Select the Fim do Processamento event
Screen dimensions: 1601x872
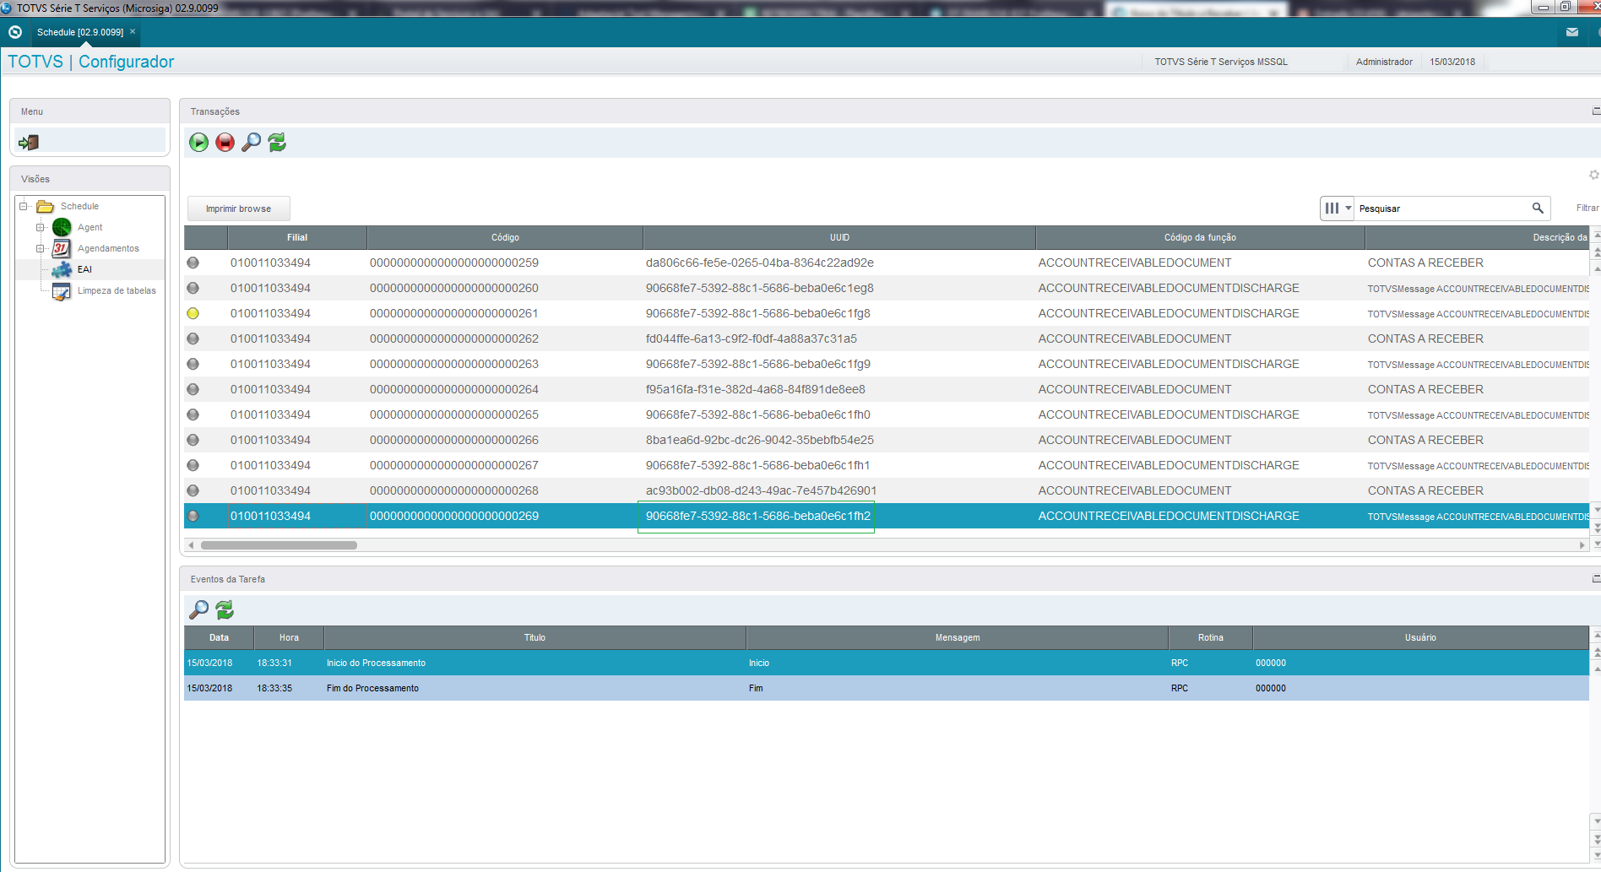click(887, 688)
